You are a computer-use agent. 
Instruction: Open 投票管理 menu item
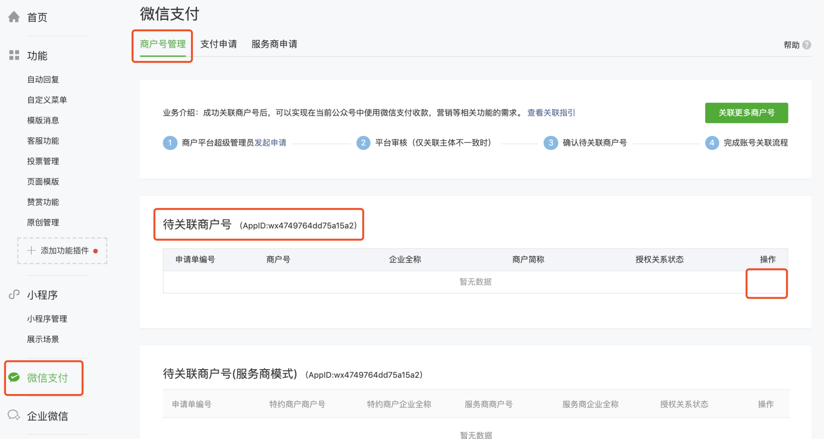pyautogui.click(x=43, y=161)
